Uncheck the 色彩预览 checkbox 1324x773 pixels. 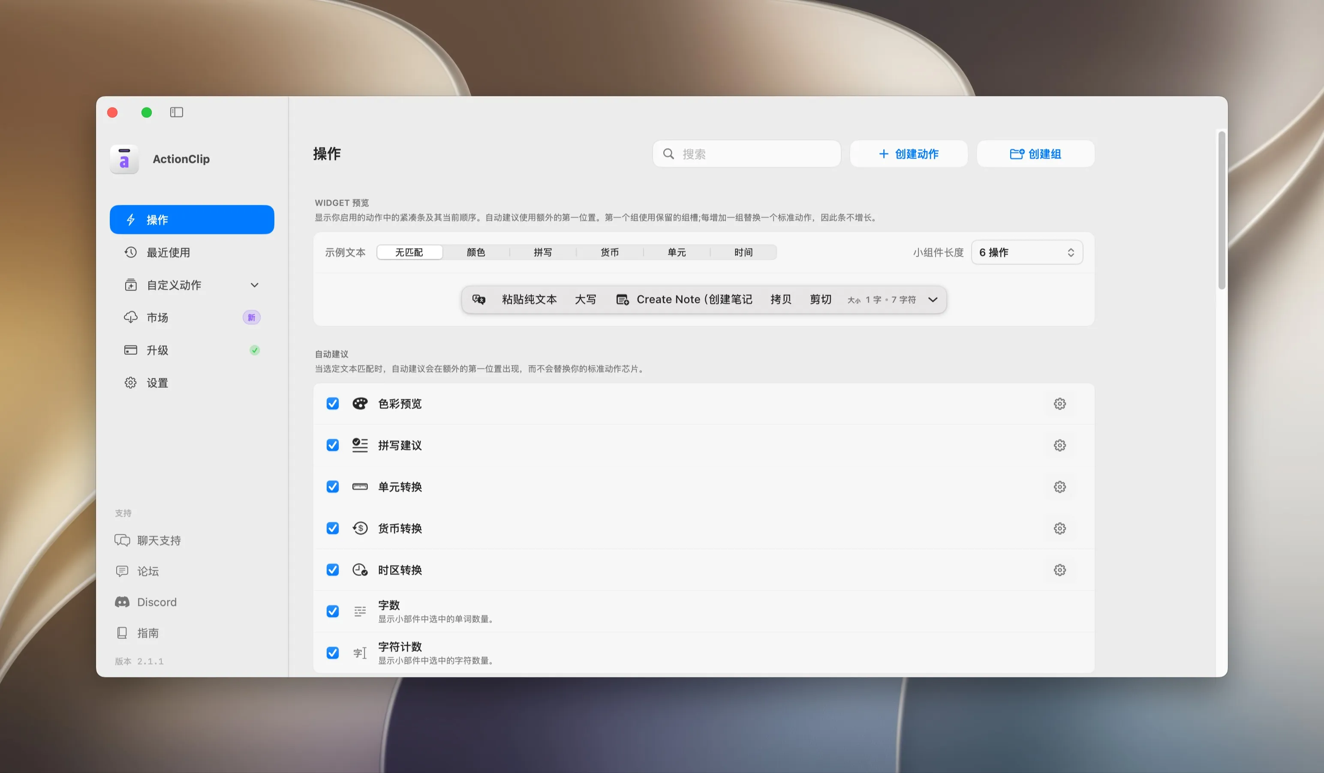pos(333,403)
